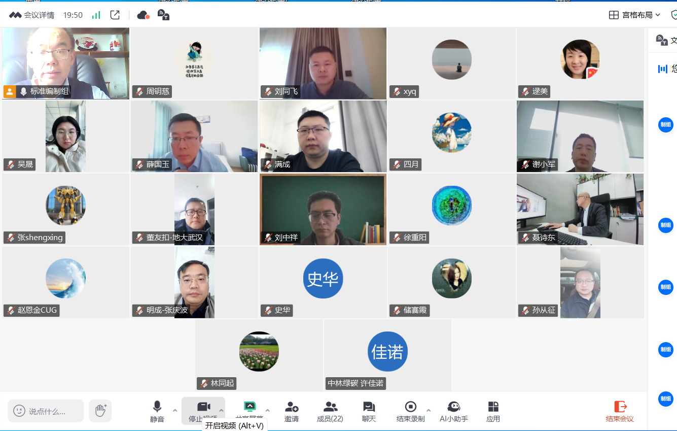Open the 宫格布局 layout dropdown
Viewport: 677px width, 431px height.
coord(635,15)
